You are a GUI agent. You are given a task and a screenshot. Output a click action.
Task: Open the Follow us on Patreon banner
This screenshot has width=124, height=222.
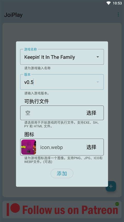pyautogui.click(x=62, y=210)
